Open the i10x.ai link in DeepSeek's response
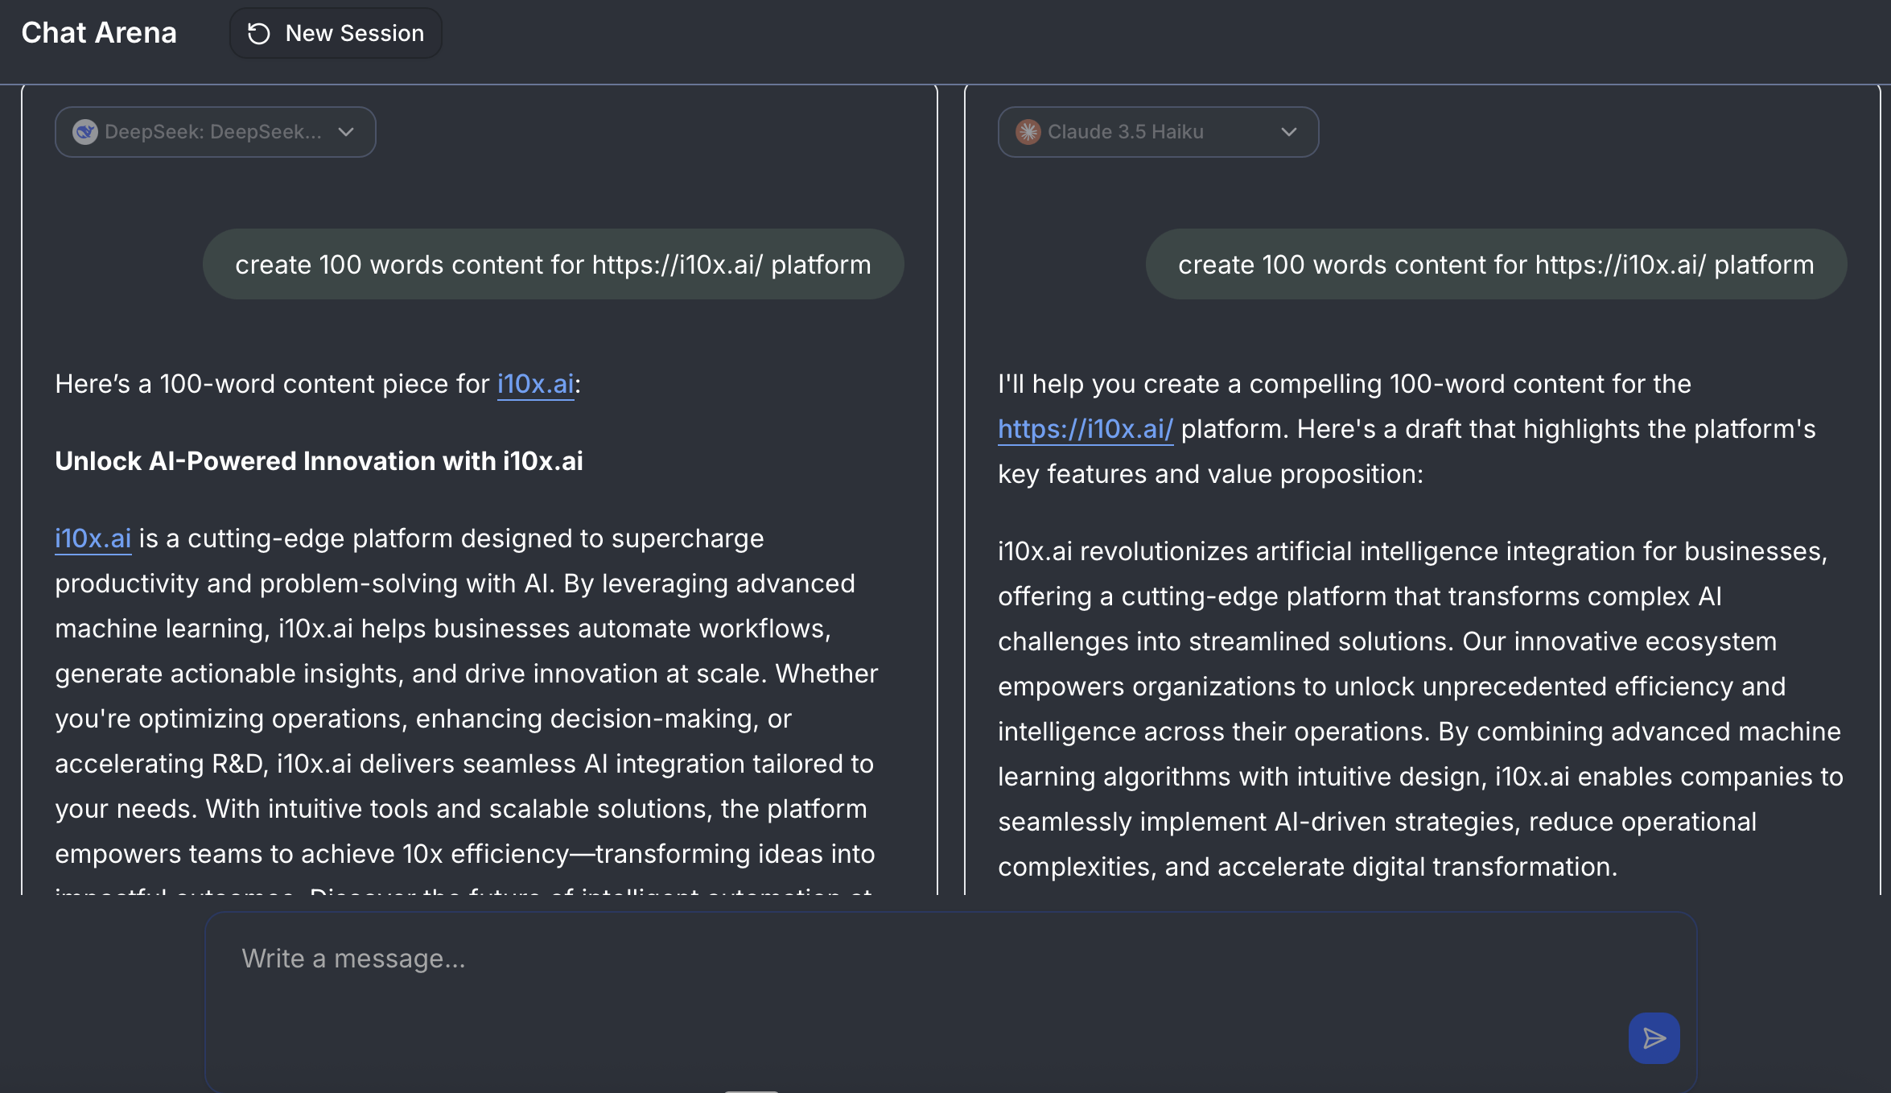This screenshot has height=1093, width=1891. pyautogui.click(x=535, y=384)
